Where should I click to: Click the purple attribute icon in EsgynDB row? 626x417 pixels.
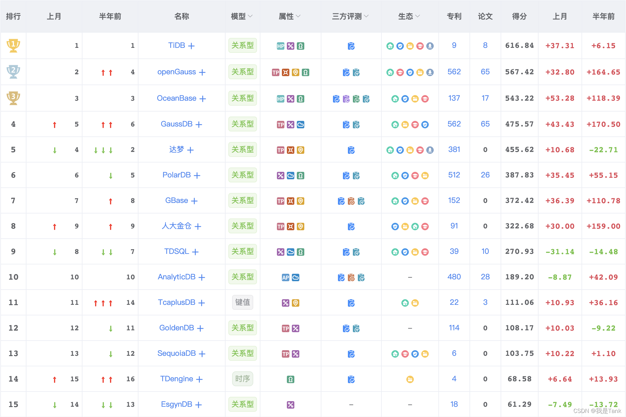(x=291, y=405)
